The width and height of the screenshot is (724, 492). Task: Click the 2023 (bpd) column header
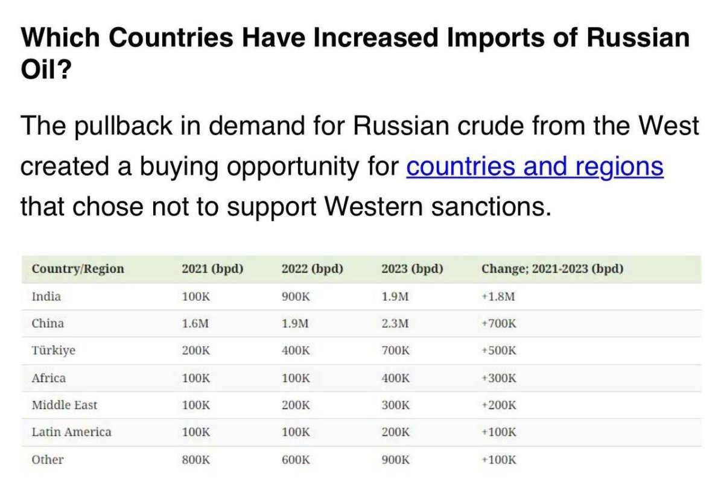(412, 269)
